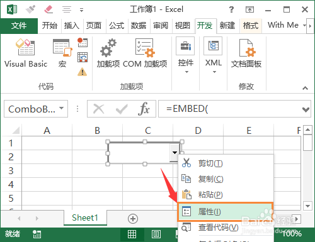Switch to the 视图 View tab
Image resolution: width=315 pixels, height=242 pixels.
pyautogui.click(x=183, y=26)
